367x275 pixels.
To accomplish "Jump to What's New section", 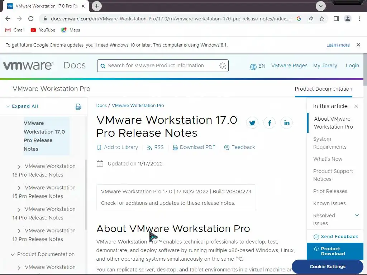I will tap(328, 159).
